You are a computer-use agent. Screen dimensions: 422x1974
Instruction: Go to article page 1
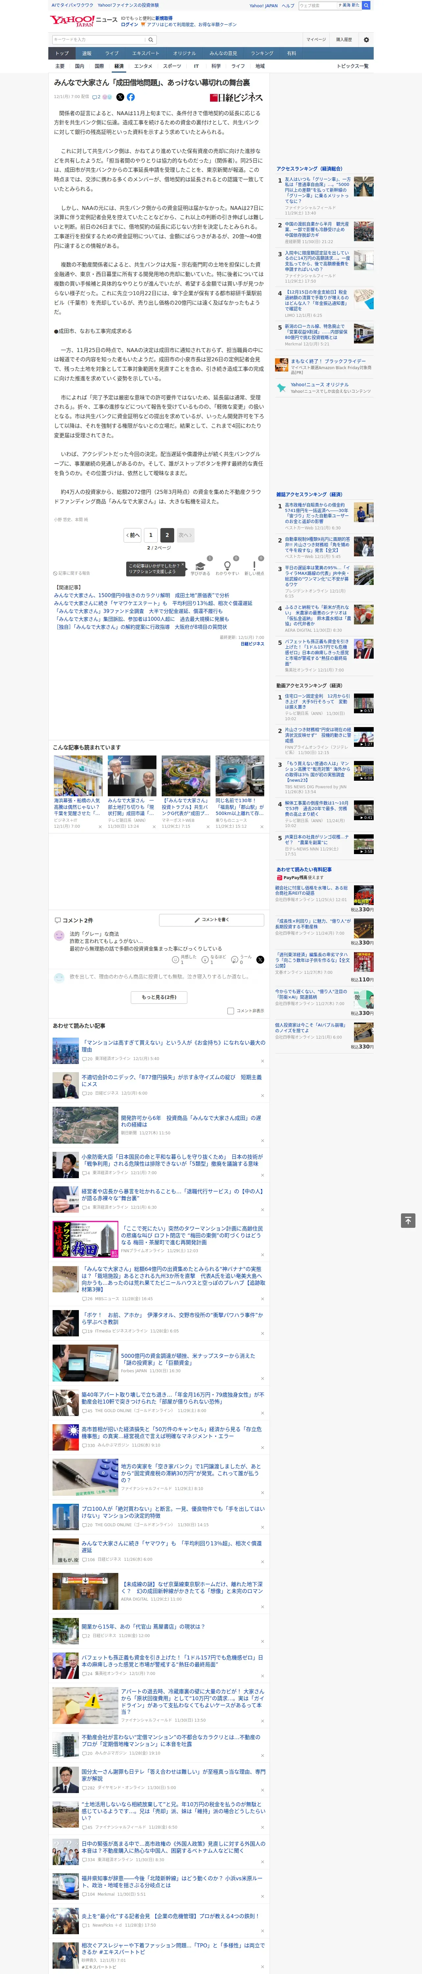[151, 535]
